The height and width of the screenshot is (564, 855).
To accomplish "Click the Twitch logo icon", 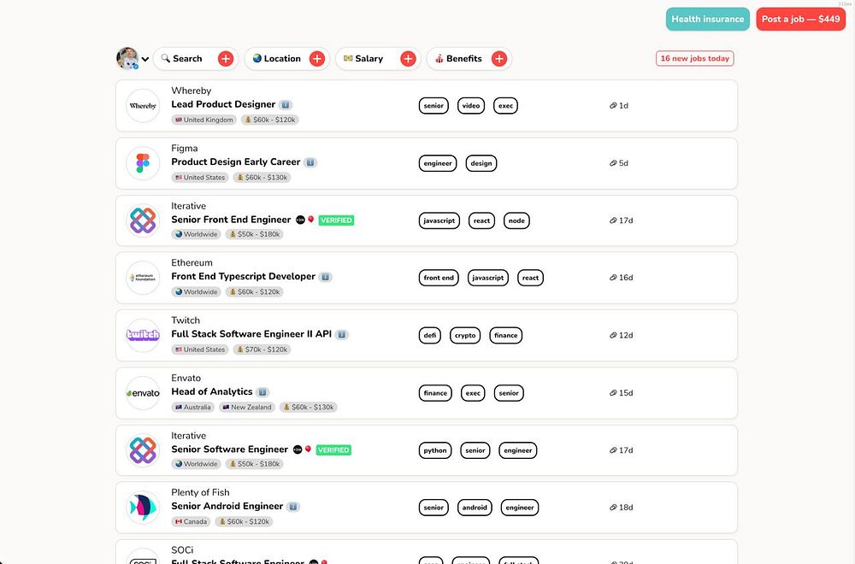I will [143, 335].
